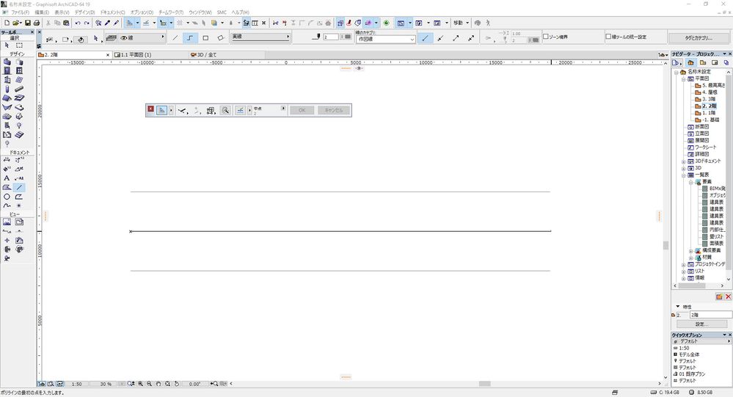Select the Beam tool in the toolbox
The height and width of the screenshot is (397, 733).
(19, 89)
